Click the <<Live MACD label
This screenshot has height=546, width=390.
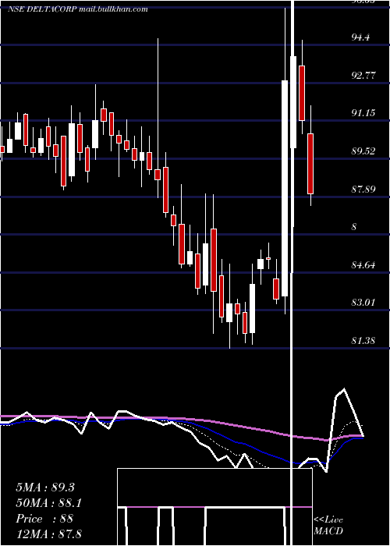(x=328, y=526)
